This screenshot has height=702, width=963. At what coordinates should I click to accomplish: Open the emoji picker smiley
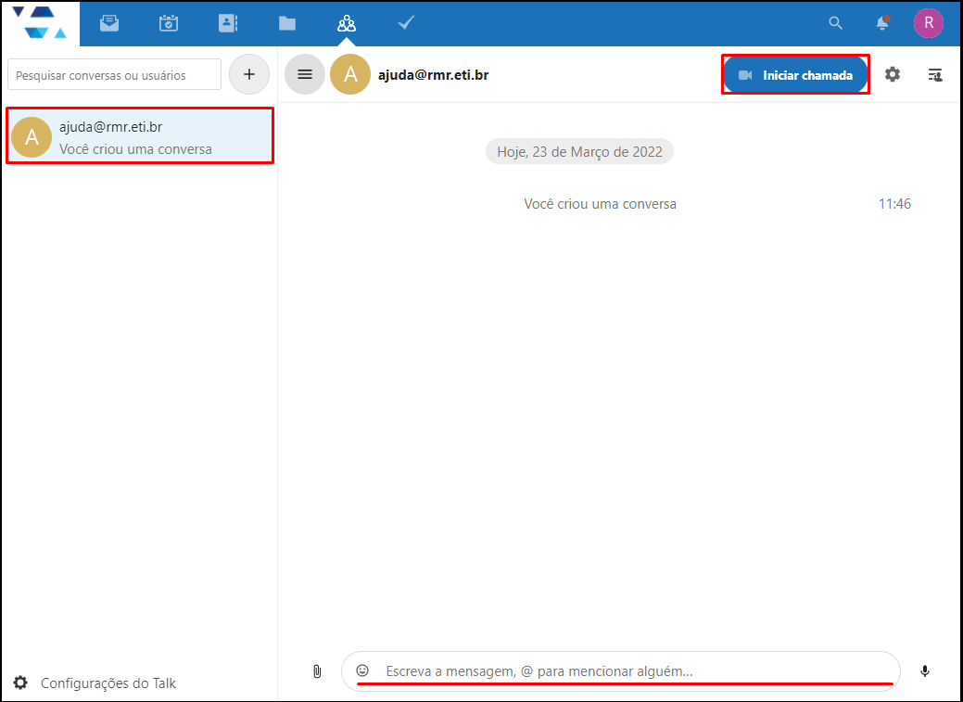click(x=362, y=670)
